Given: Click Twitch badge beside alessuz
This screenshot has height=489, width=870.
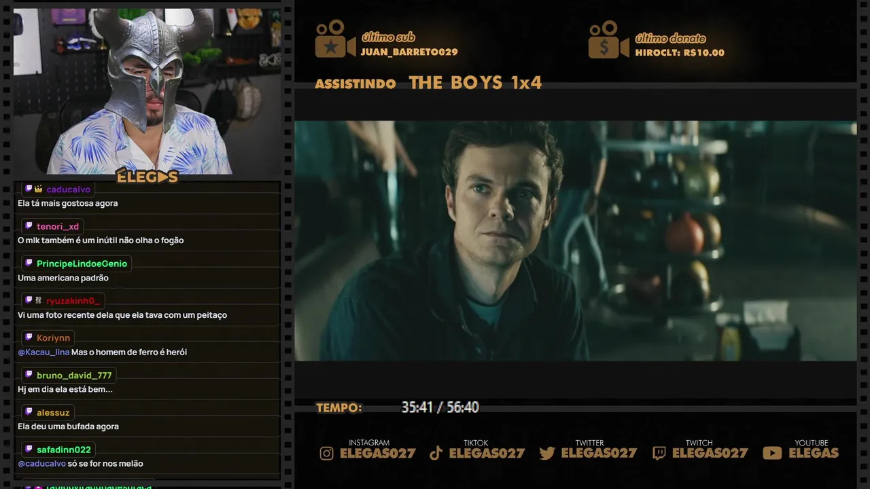Looking at the screenshot, I should pyautogui.click(x=29, y=412).
